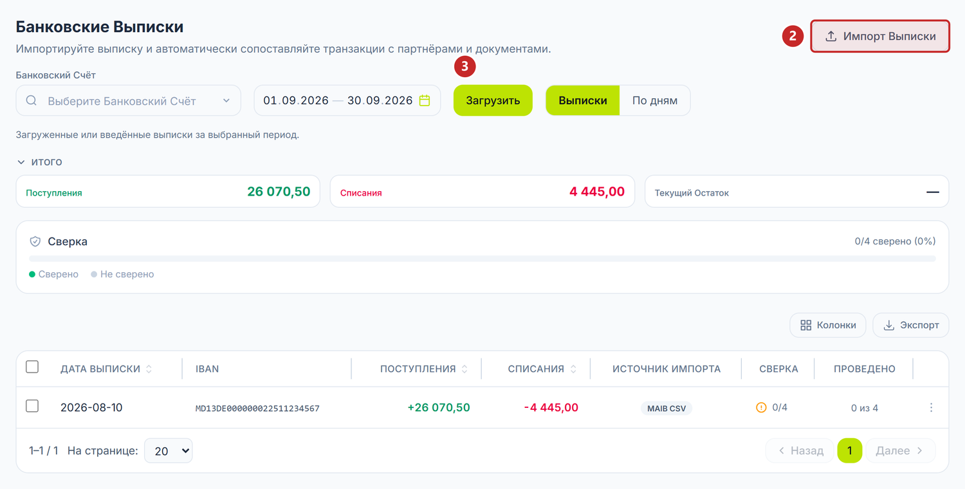Switch to the Выписки tab
Image resolution: width=965 pixels, height=489 pixels.
coord(583,100)
